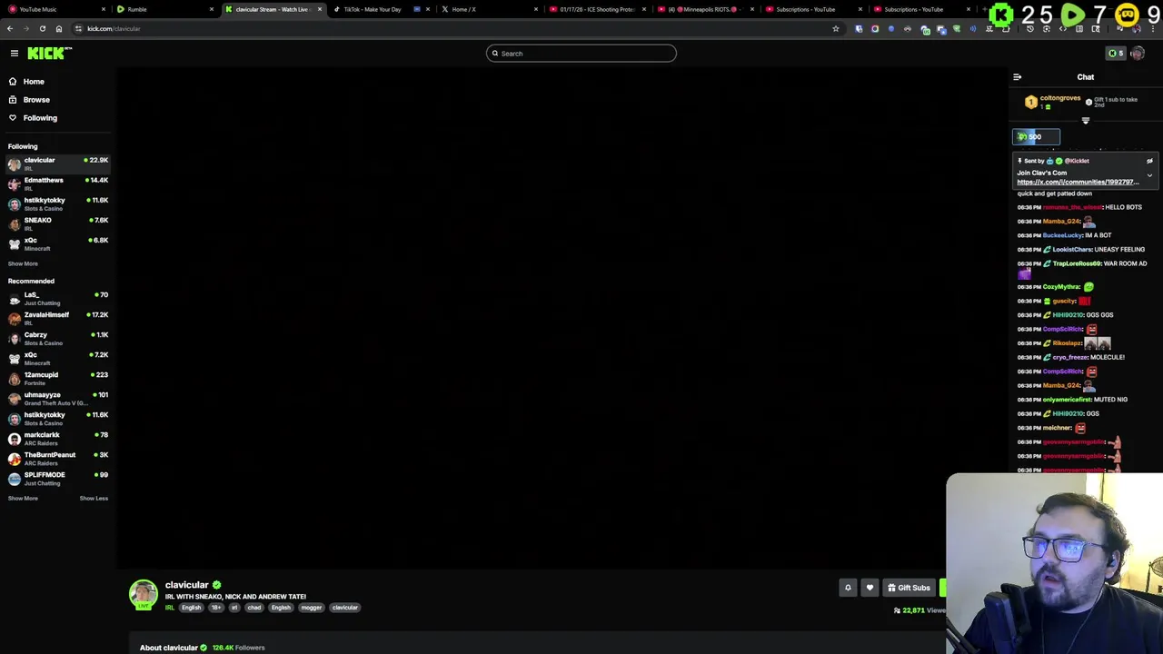Open SNEAKO channel in Following list

58,223
